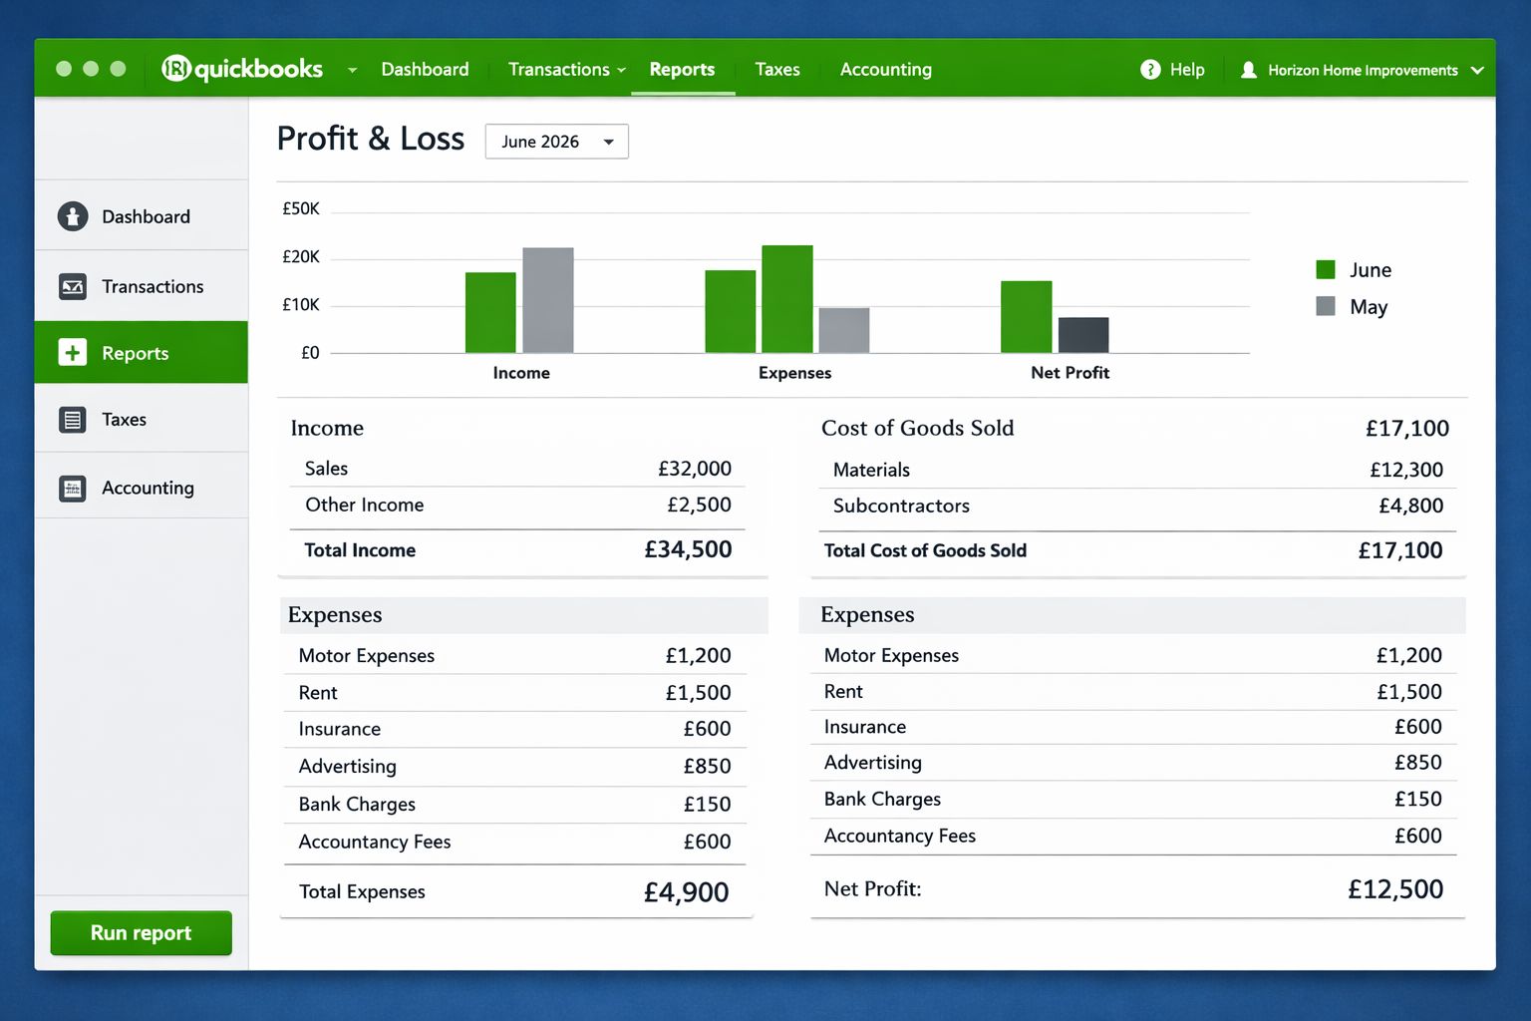
Task: Select the Accounting sidebar icon
Action: click(x=73, y=489)
